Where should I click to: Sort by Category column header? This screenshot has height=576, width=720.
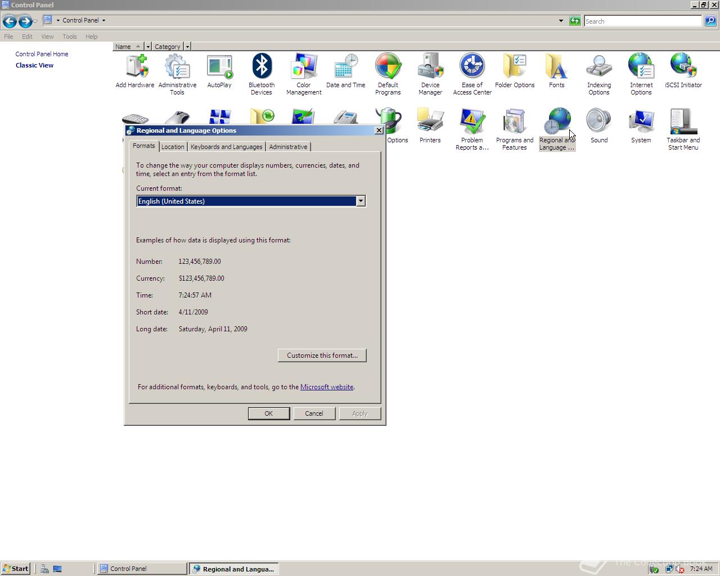(168, 47)
